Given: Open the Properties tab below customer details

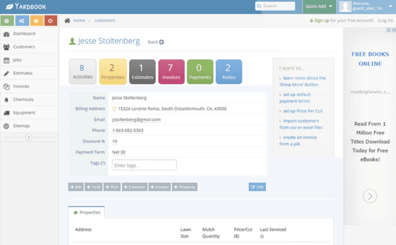Looking at the screenshot, I should coord(87,213).
